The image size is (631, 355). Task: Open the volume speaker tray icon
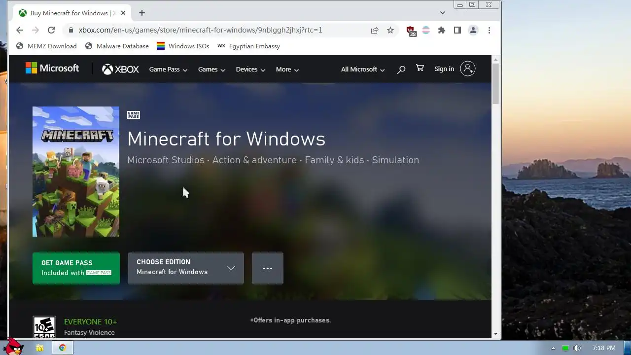[577, 348]
